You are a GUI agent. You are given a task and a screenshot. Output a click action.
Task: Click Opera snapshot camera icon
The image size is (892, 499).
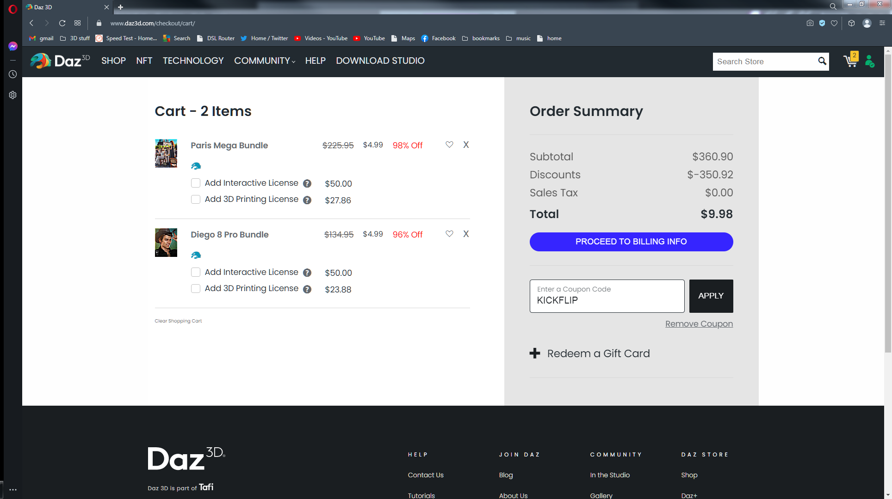click(x=810, y=23)
